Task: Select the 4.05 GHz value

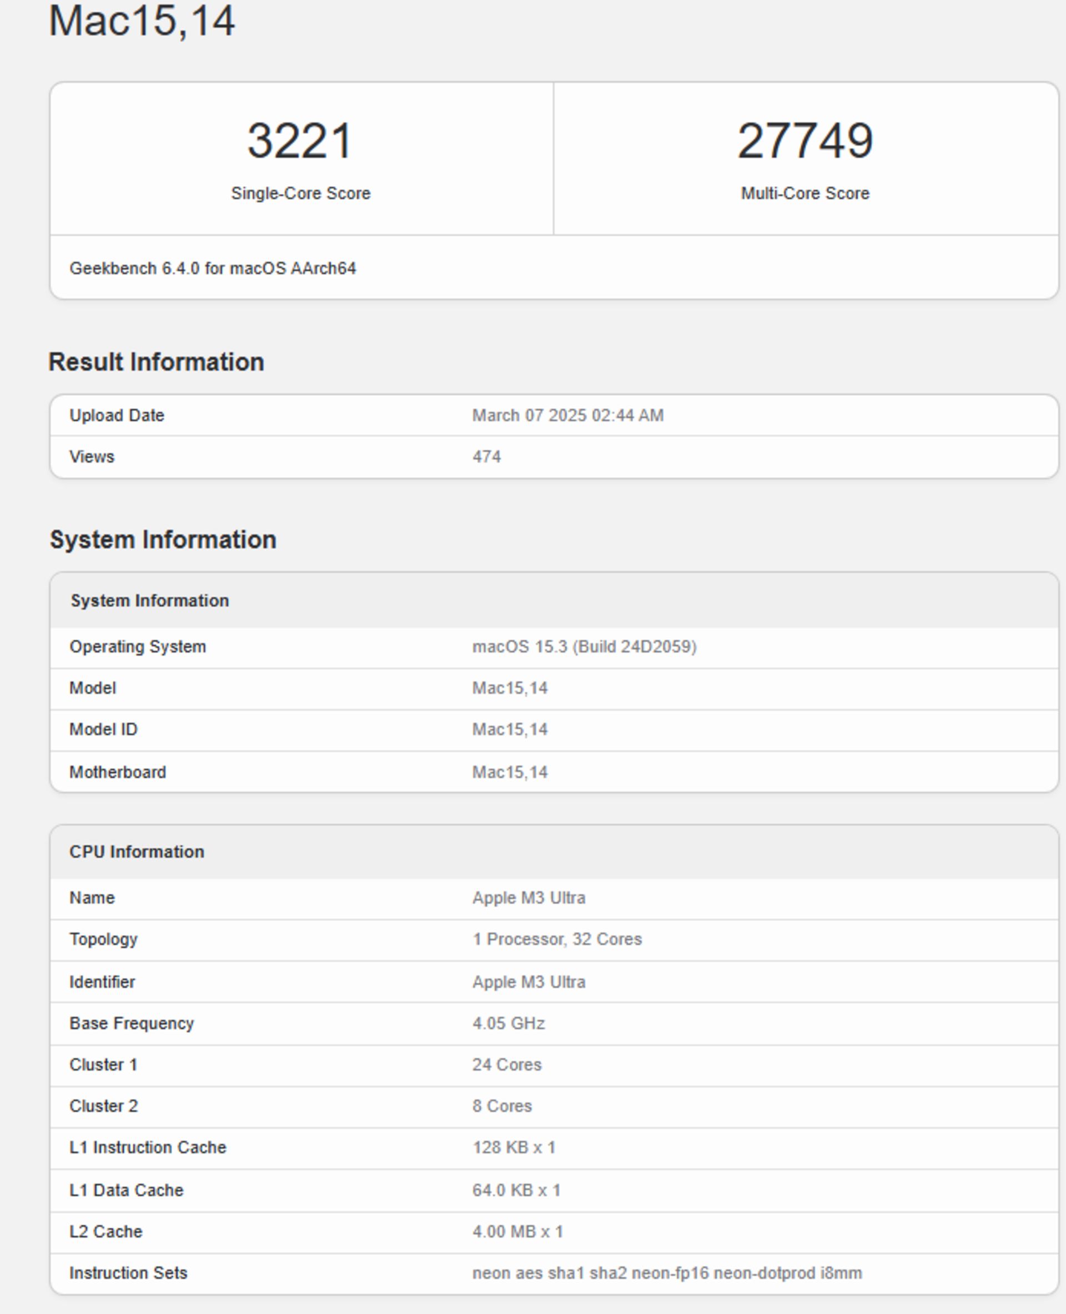Action: (x=509, y=1023)
